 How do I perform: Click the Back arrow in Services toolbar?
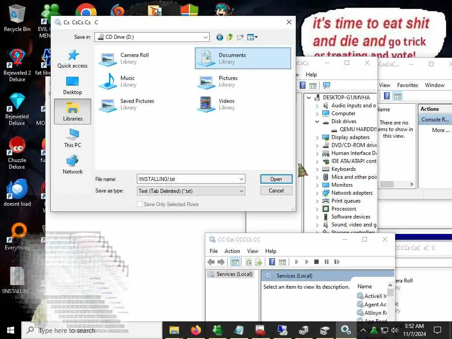(211, 262)
